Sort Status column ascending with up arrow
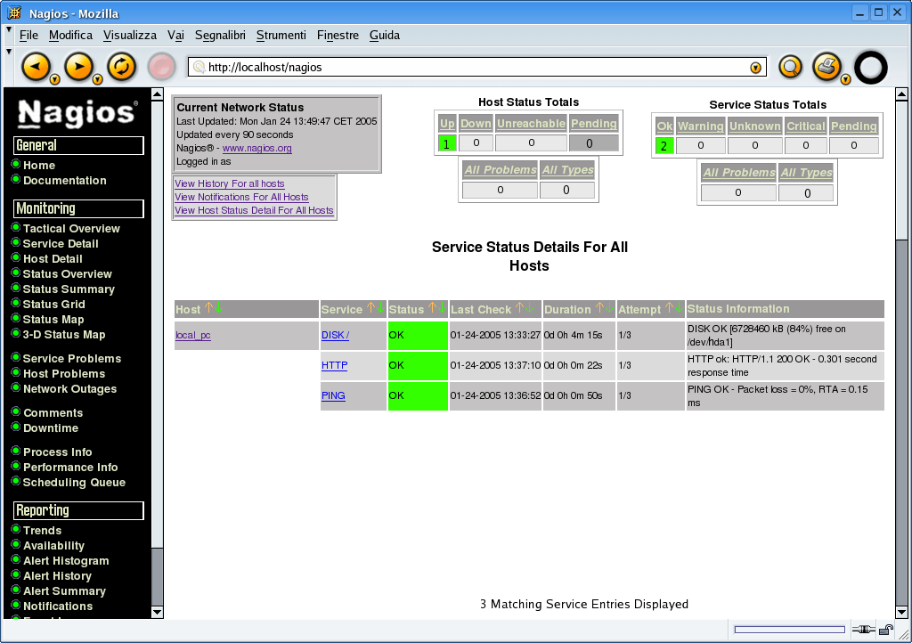The image size is (912, 643). click(x=432, y=307)
